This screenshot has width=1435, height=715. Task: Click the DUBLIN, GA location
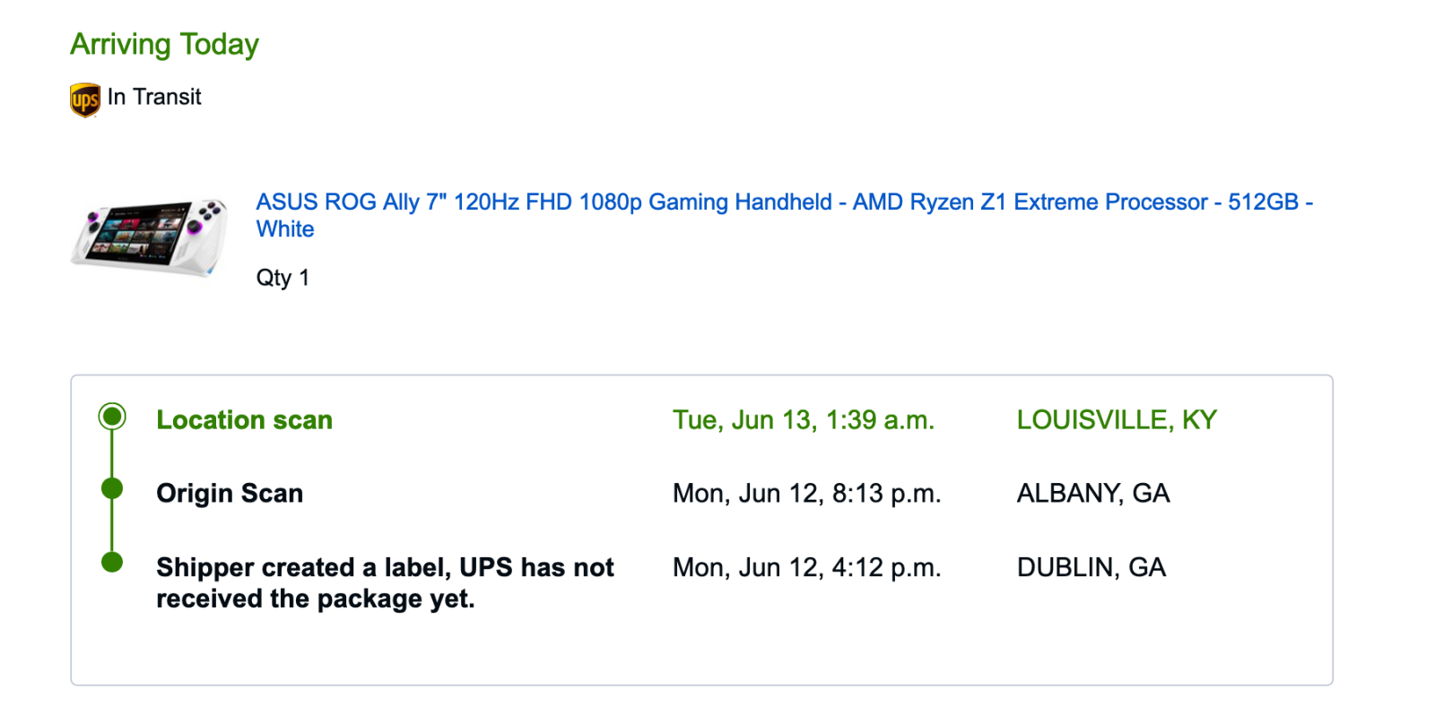[x=1091, y=567]
